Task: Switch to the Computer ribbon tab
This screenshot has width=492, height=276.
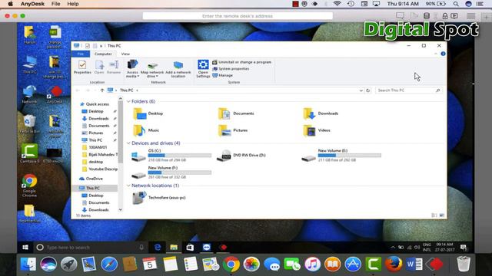Action: tap(103, 54)
